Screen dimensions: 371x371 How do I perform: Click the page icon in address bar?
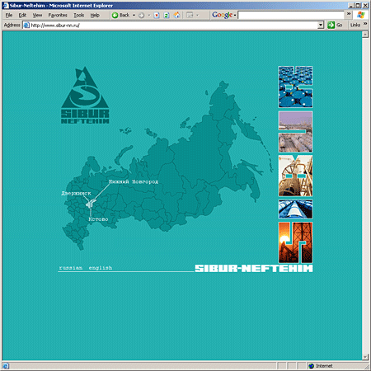26,26
